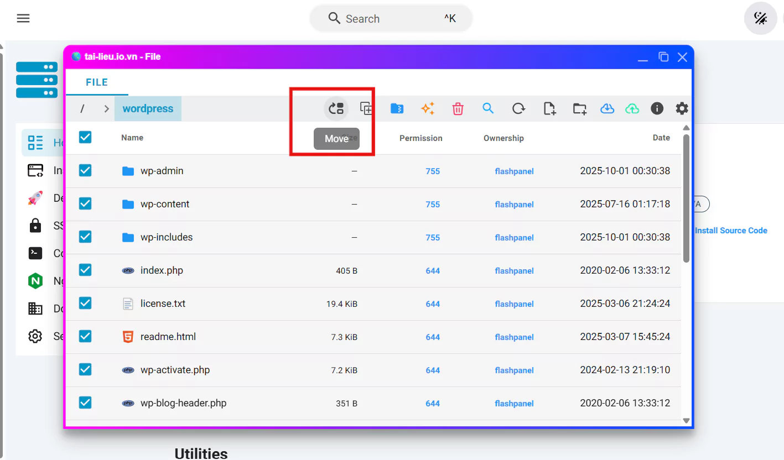Create a new folder with the folder-plus icon
Viewport: 784px width, 460px height.
point(579,109)
